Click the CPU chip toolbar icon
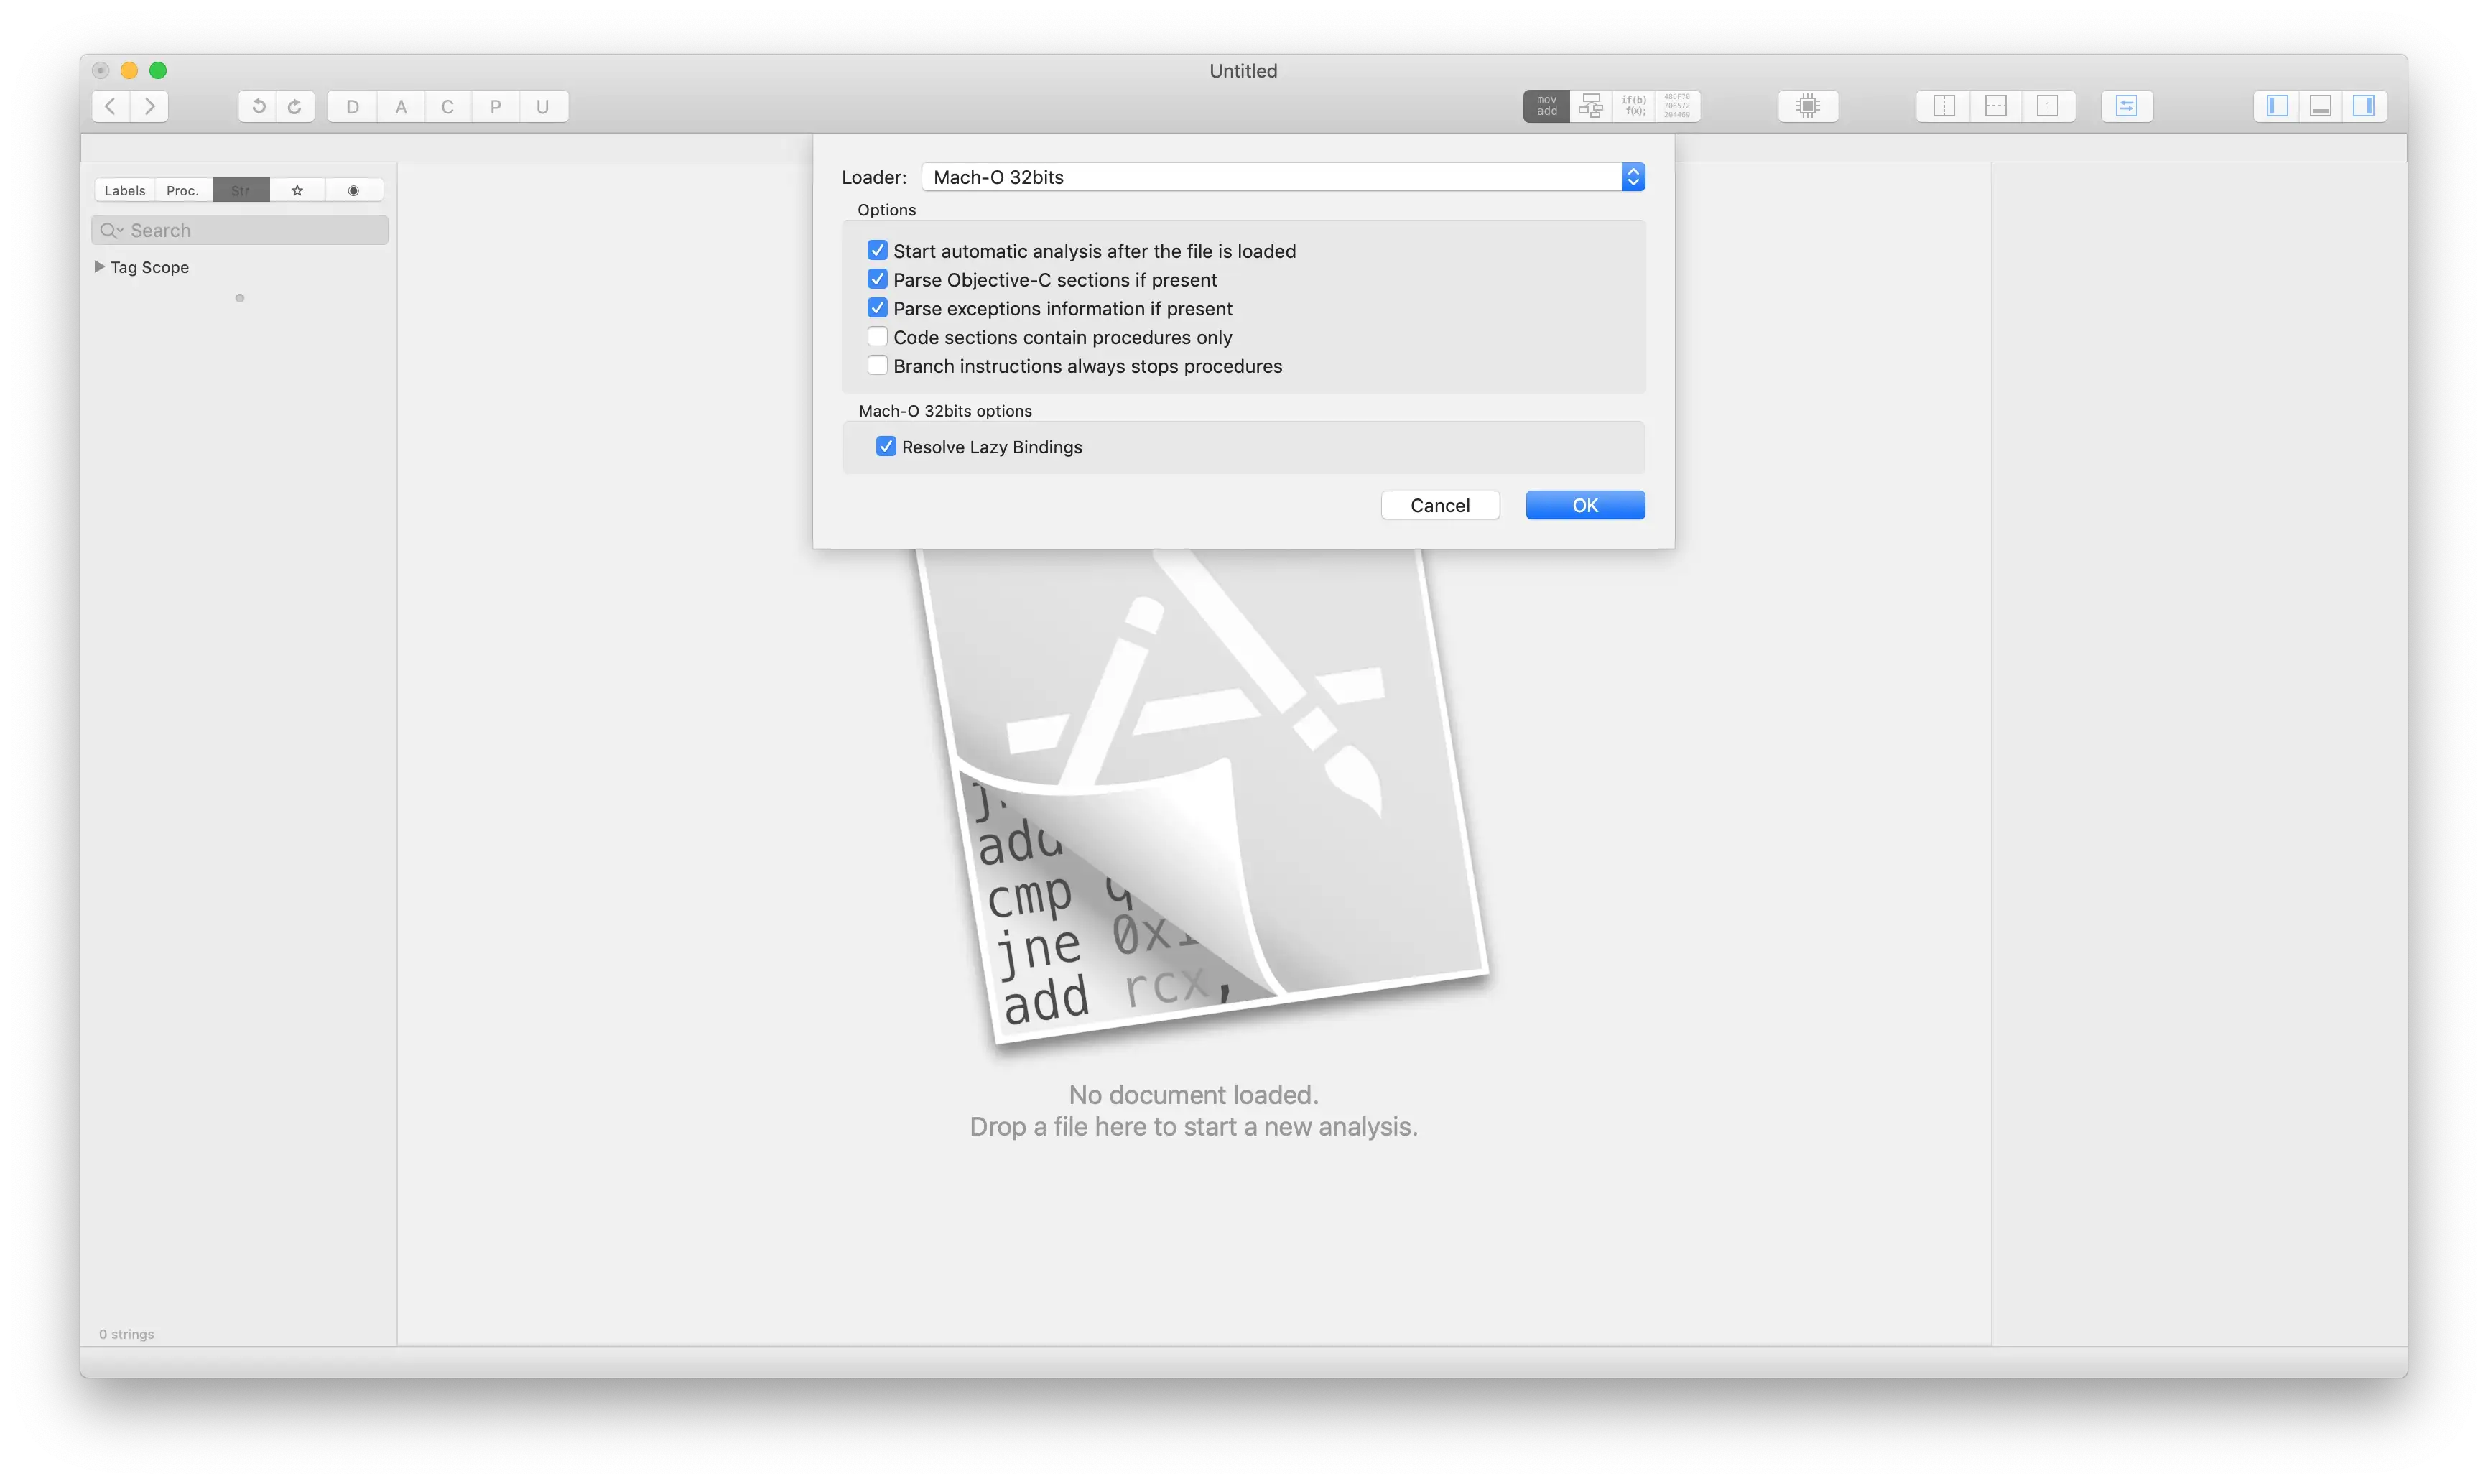2488x1484 pixels. [1807, 106]
